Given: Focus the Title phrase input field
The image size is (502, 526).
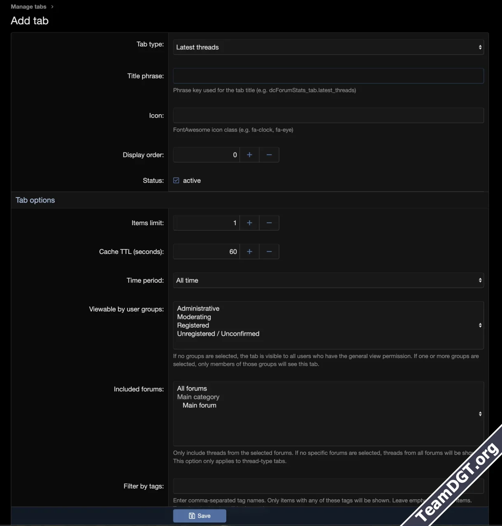Looking at the screenshot, I should 328,76.
